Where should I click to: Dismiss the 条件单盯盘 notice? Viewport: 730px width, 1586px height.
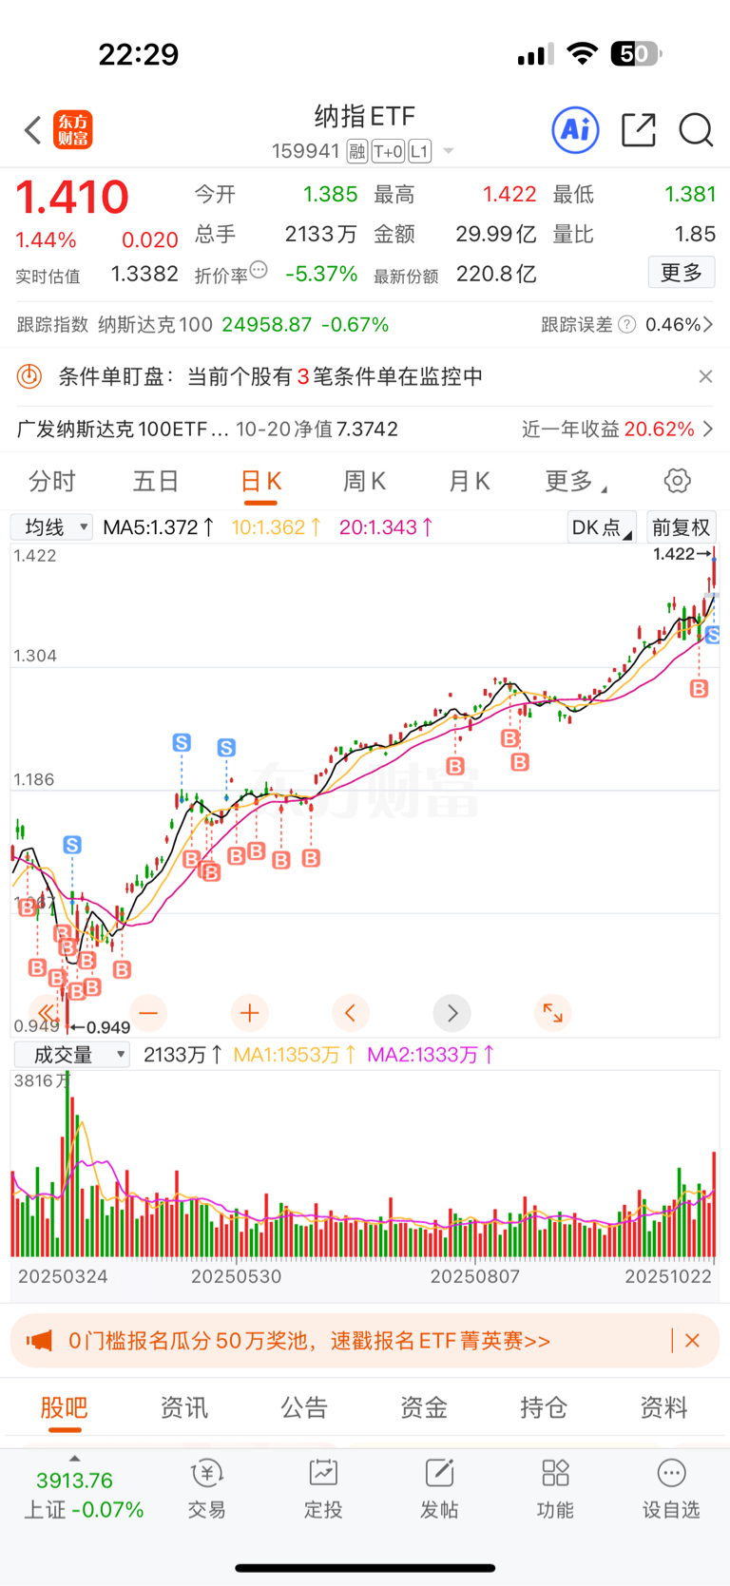click(705, 376)
